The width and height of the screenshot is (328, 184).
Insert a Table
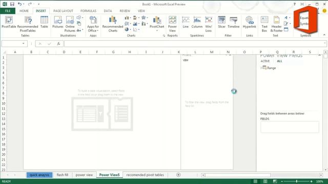pos(44,22)
